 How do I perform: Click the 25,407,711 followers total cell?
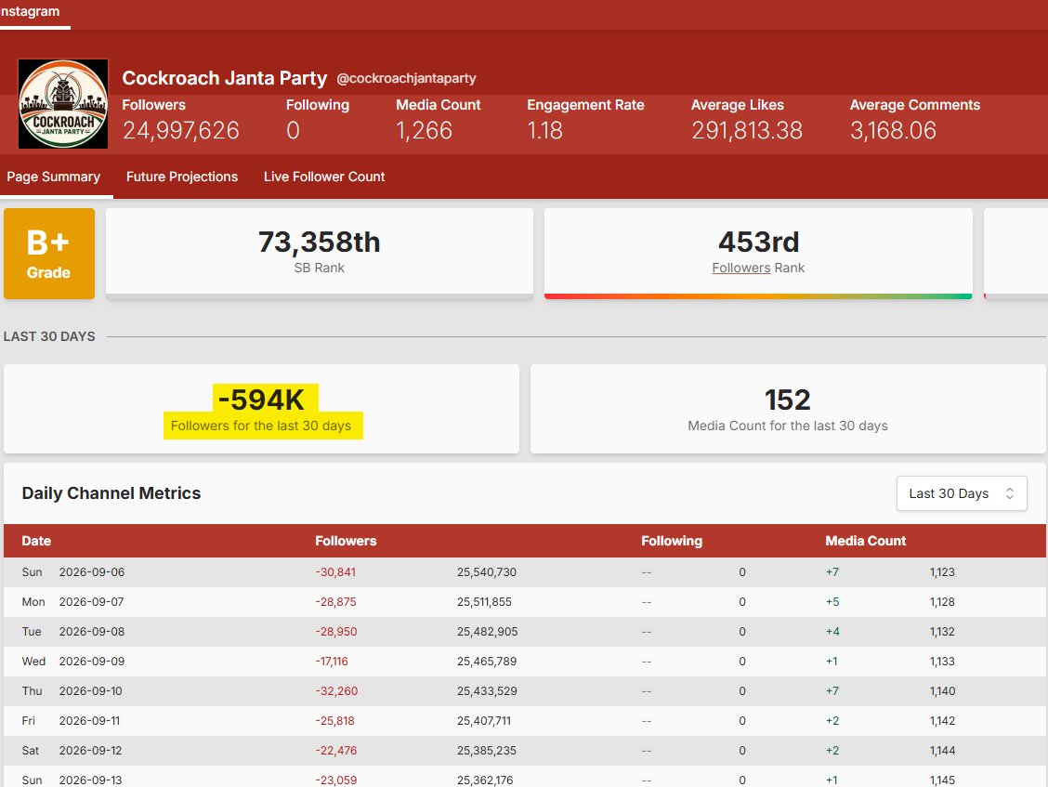[x=484, y=721]
